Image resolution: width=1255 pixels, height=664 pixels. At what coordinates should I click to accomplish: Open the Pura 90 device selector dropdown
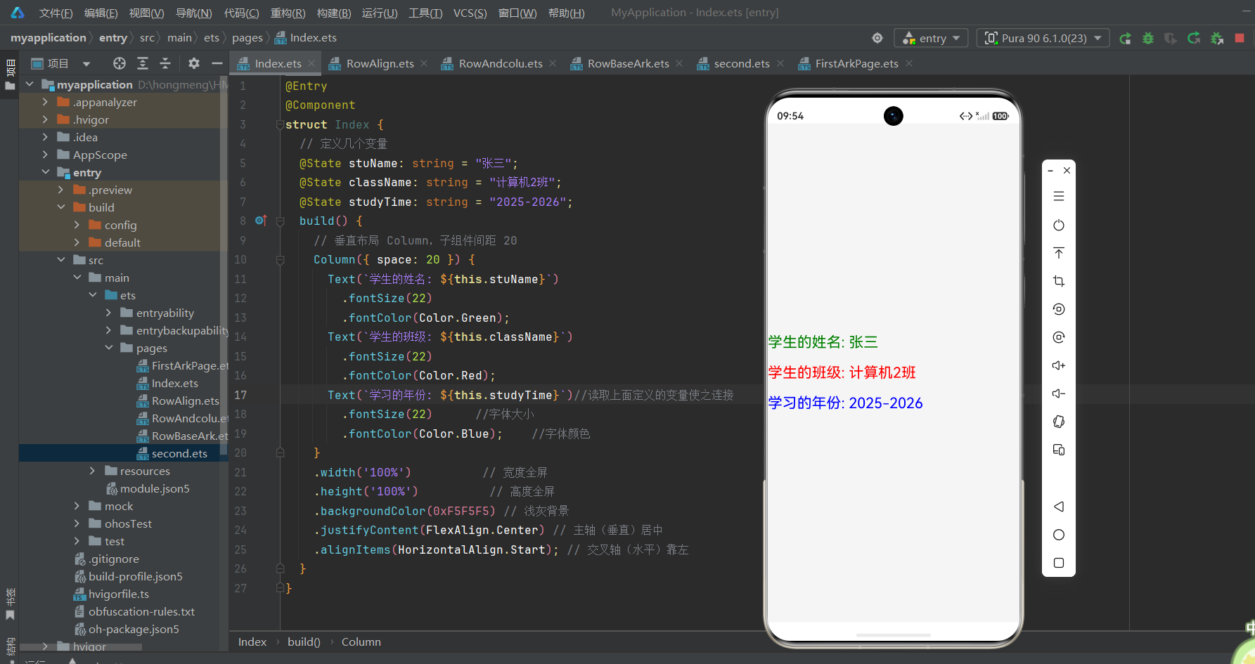pyautogui.click(x=1043, y=38)
